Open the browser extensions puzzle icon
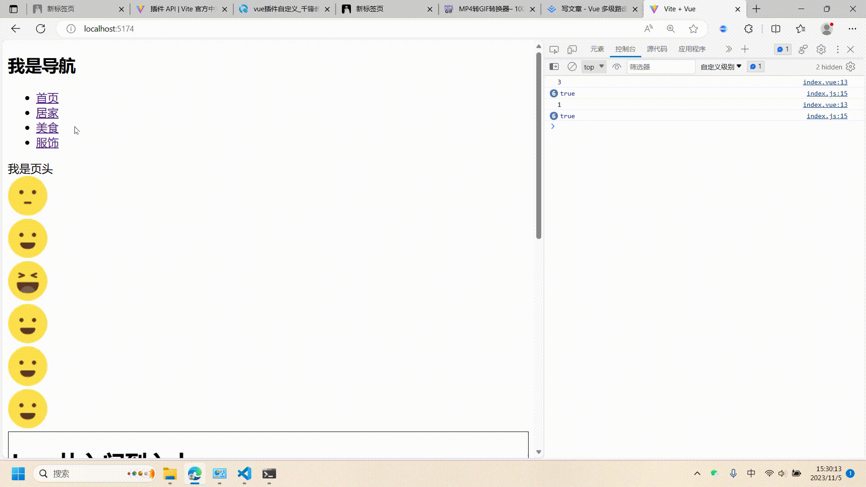The image size is (866, 487). [x=748, y=28]
